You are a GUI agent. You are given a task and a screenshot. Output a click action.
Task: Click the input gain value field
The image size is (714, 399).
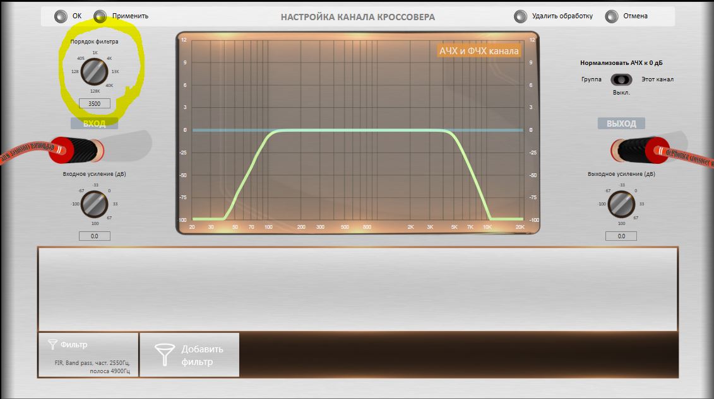pos(94,236)
